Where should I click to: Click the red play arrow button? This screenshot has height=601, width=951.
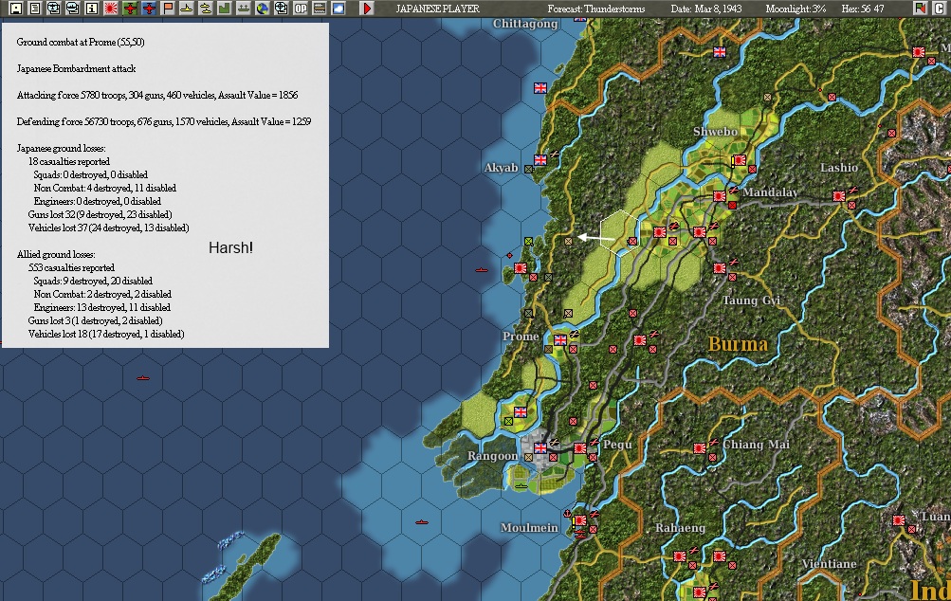pyautogui.click(x=366, y=8)
